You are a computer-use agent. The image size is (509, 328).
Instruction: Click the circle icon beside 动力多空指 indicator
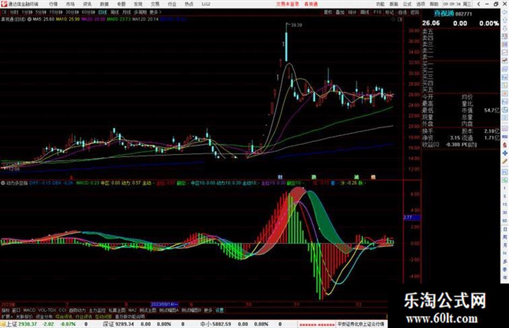point(3,183)
